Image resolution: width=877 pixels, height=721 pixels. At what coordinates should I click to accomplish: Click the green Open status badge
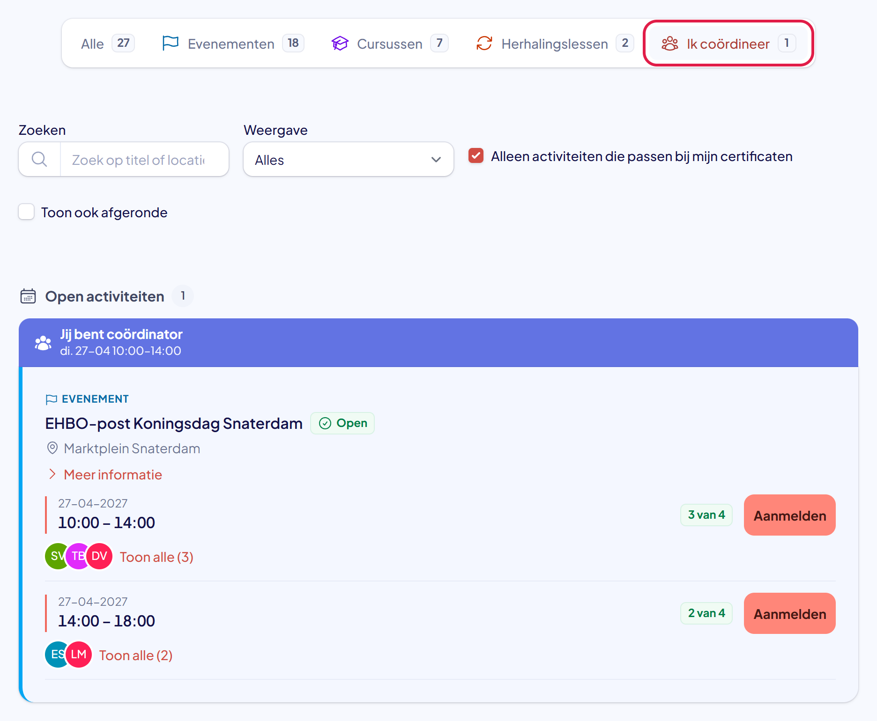click(x=342, y=423)
